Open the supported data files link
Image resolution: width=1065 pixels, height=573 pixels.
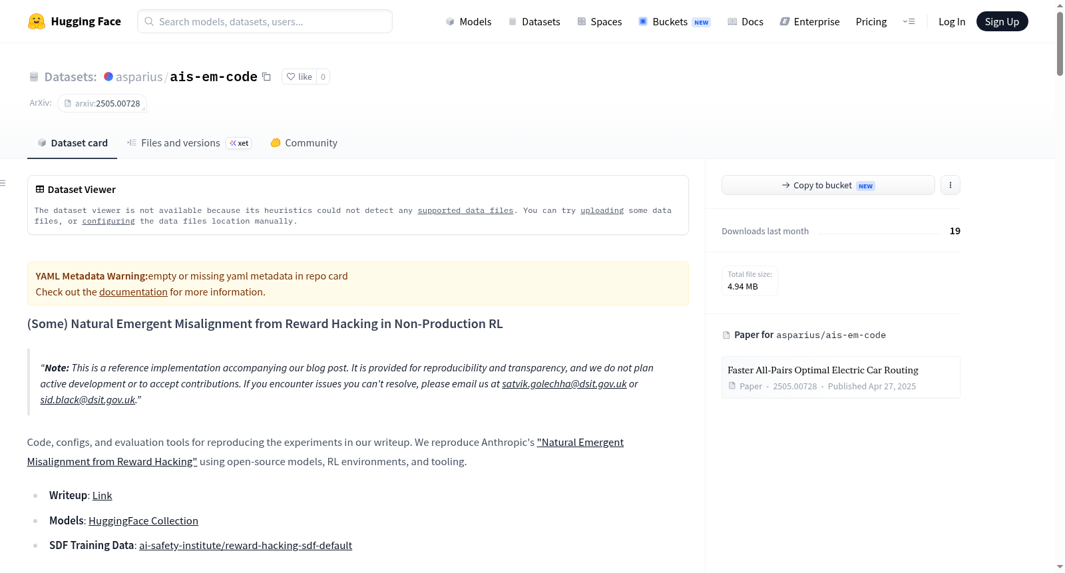coord(465,210)
